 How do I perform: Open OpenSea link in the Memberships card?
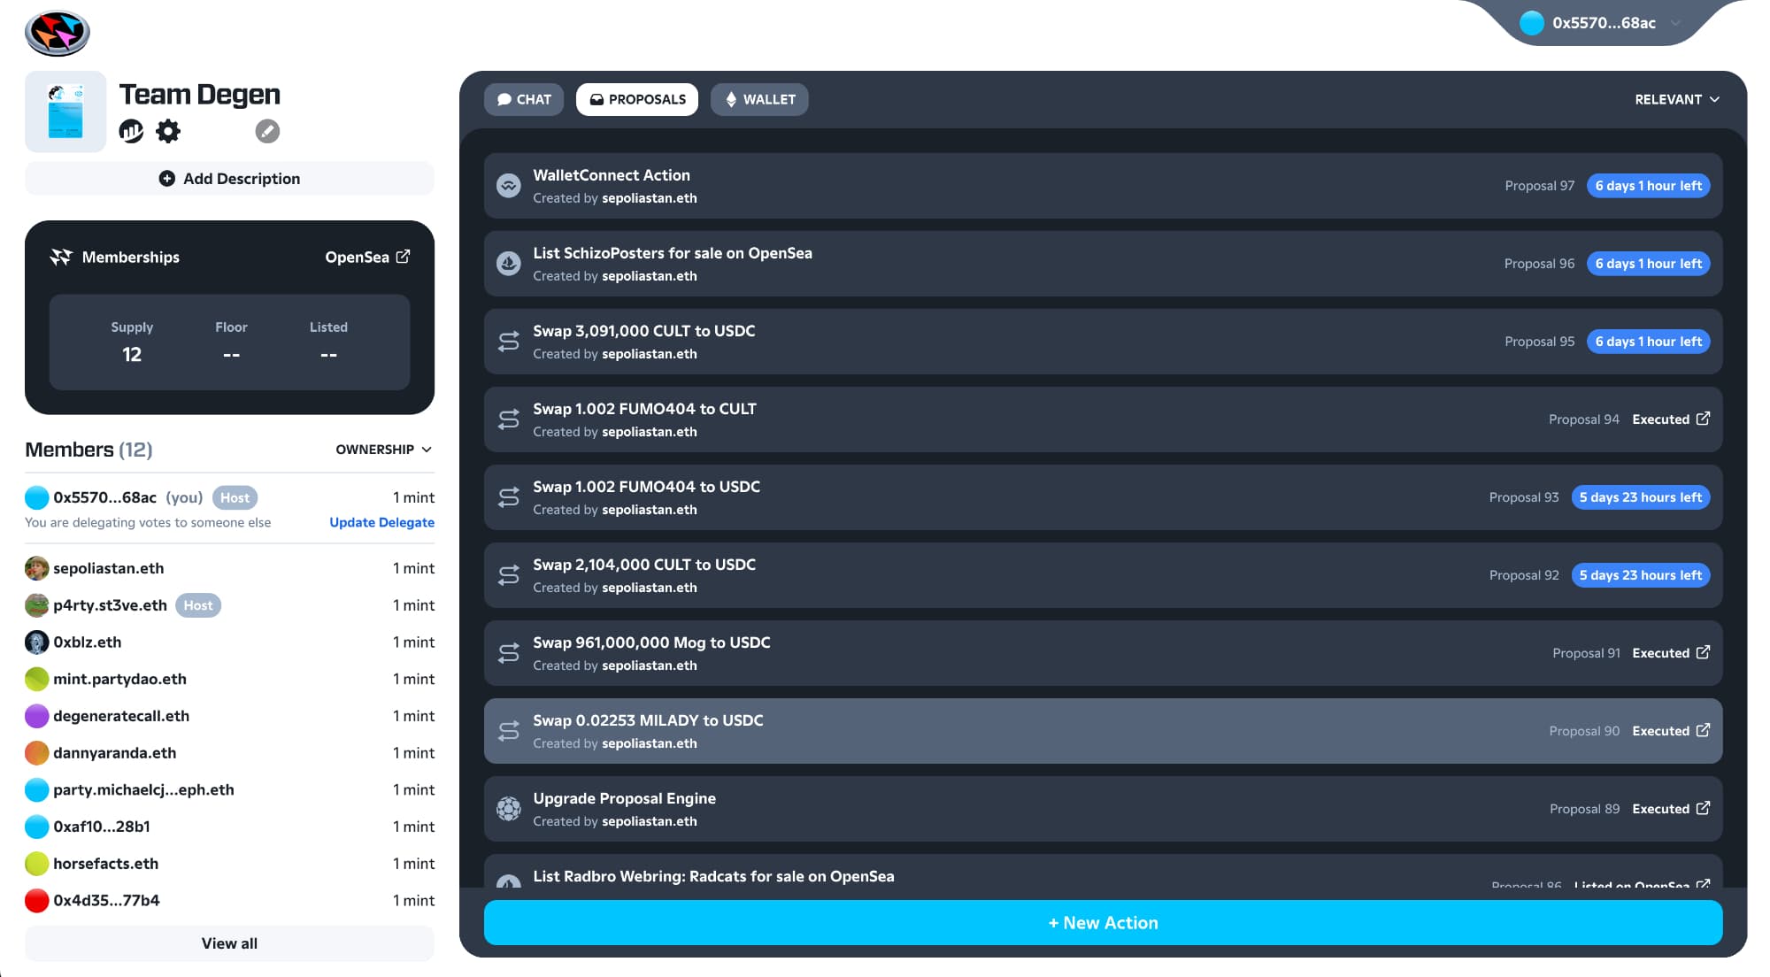coord(367,257)
